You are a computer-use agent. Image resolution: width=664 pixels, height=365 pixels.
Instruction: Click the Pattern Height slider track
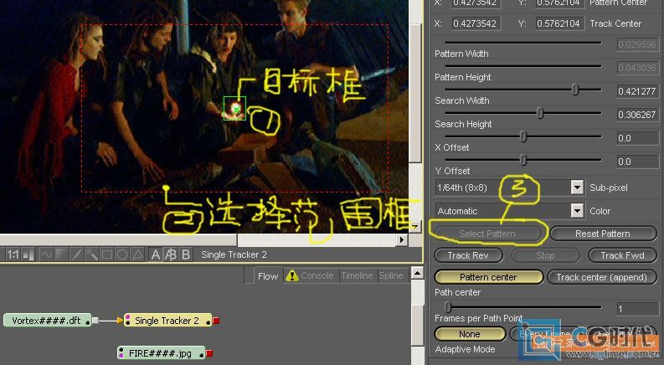[x=523, y=66]
